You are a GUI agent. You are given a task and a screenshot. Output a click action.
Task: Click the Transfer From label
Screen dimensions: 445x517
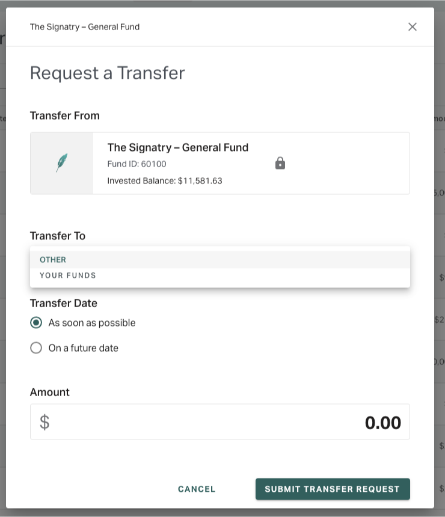pos(65,116)
